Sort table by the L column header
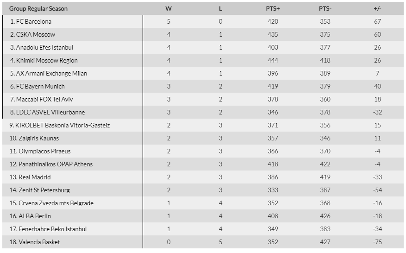406x253 pixels. point(220,8)
